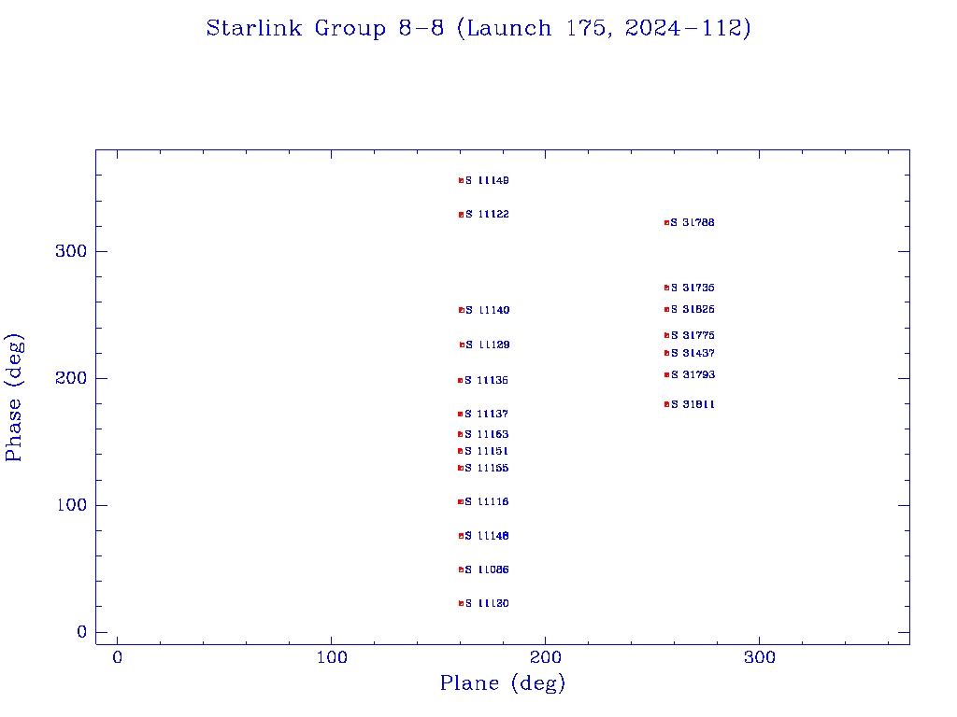The width and height of the screenshot is (957, 717).
Task: Click the red marker beside S 31793
Action: click(x=667, y=375)
